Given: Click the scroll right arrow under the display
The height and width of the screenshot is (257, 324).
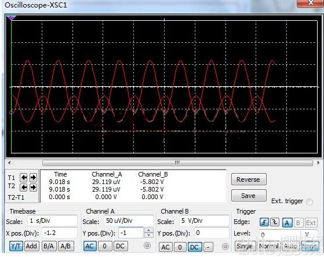Looking at the screenshot, I should pyautogui.click(x=318, y=163).
